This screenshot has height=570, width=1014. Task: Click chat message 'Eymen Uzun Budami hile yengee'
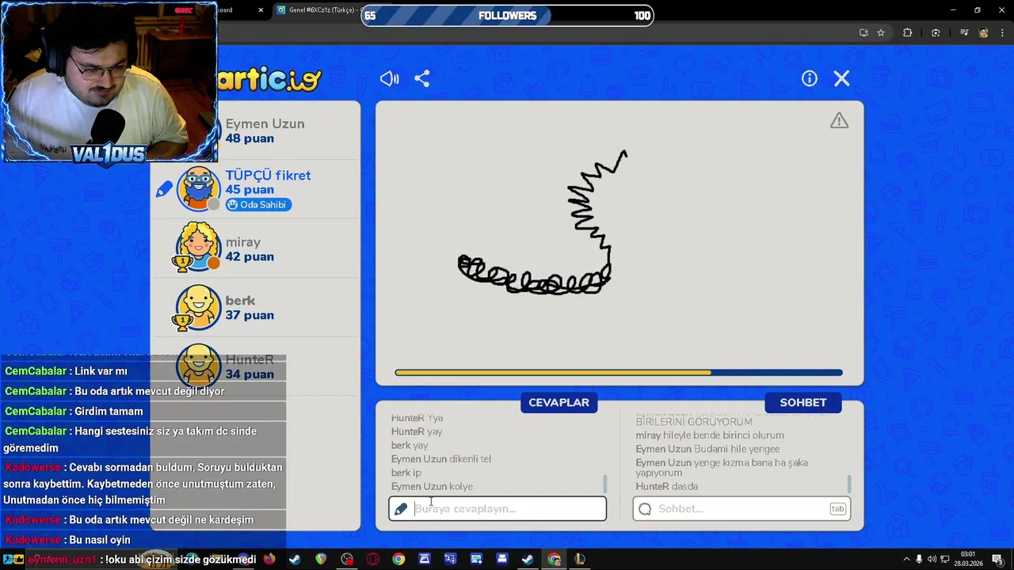pos(708,449)
